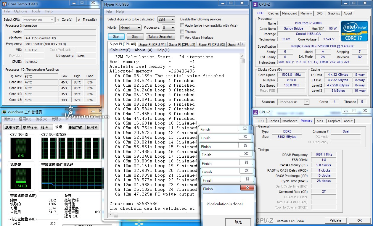
Task: Open Core Temp Help menu
Action: point(49,11)
